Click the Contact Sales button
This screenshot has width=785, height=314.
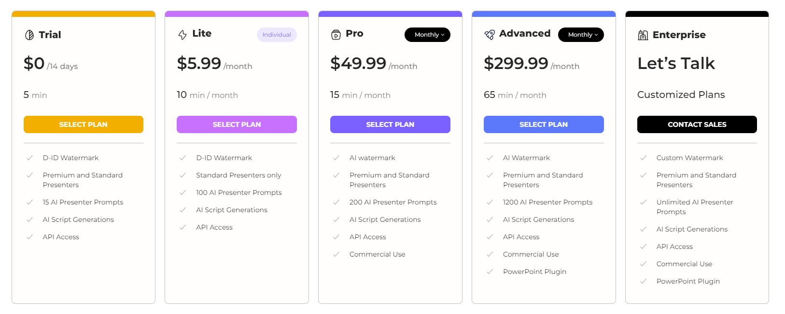click(697, 124)
